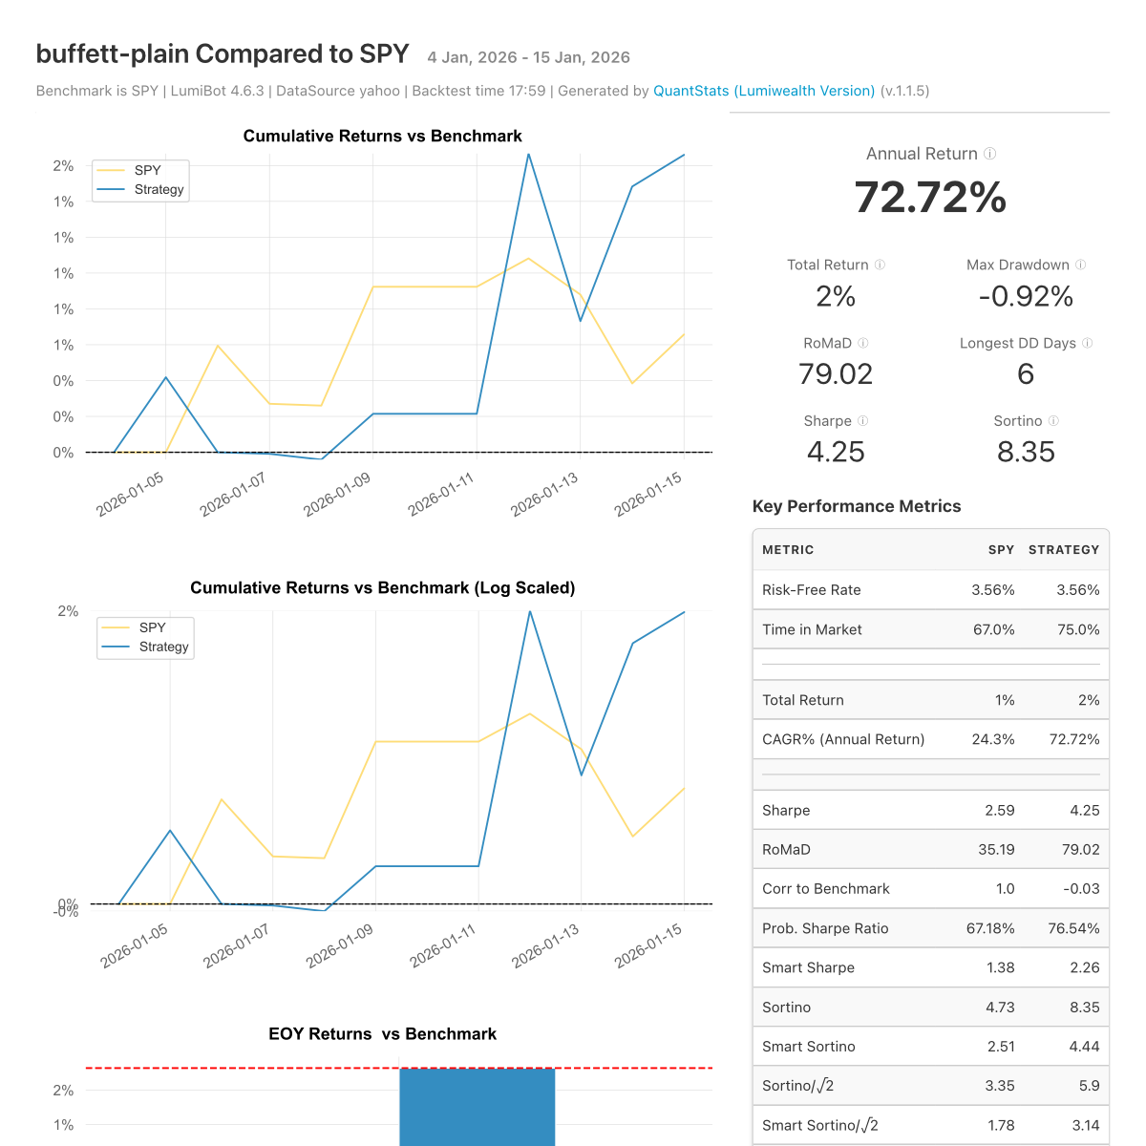Image resolution: width=1146 pixels, height=1146 pixels.
Task: Click the blue EOY returns bar
Action: 477,1107
